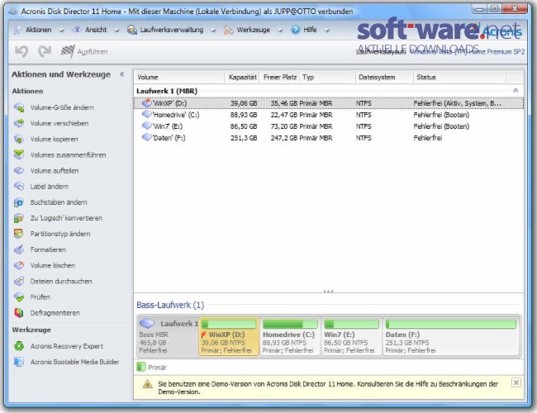Click the Formatieren icon

(x=19, y=249)
